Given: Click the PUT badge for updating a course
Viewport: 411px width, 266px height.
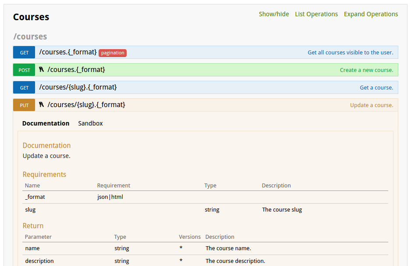Looking at the screenshot, I should click(24, 105).
